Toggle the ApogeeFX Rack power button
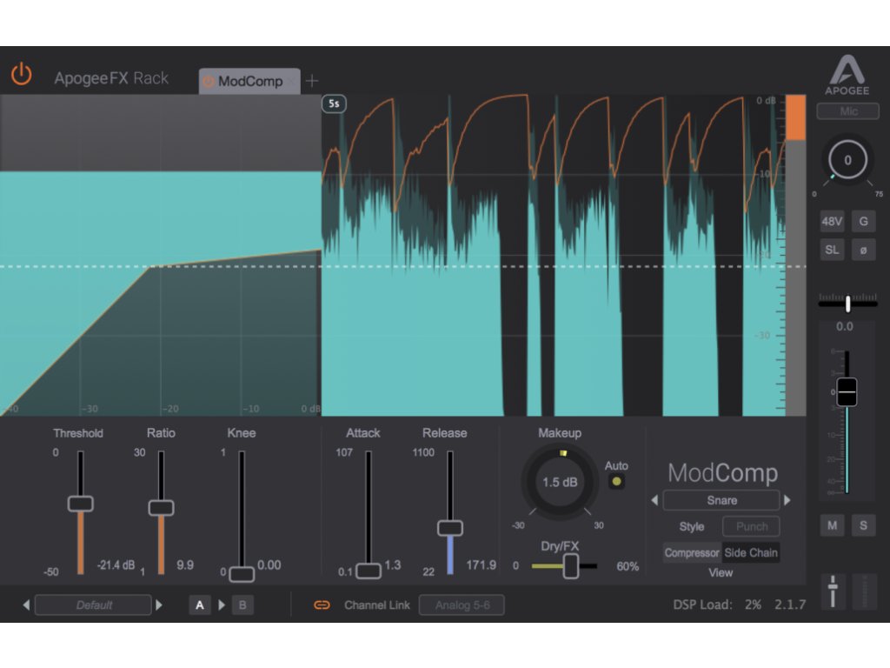890x668 pixels. click(22, 75)
